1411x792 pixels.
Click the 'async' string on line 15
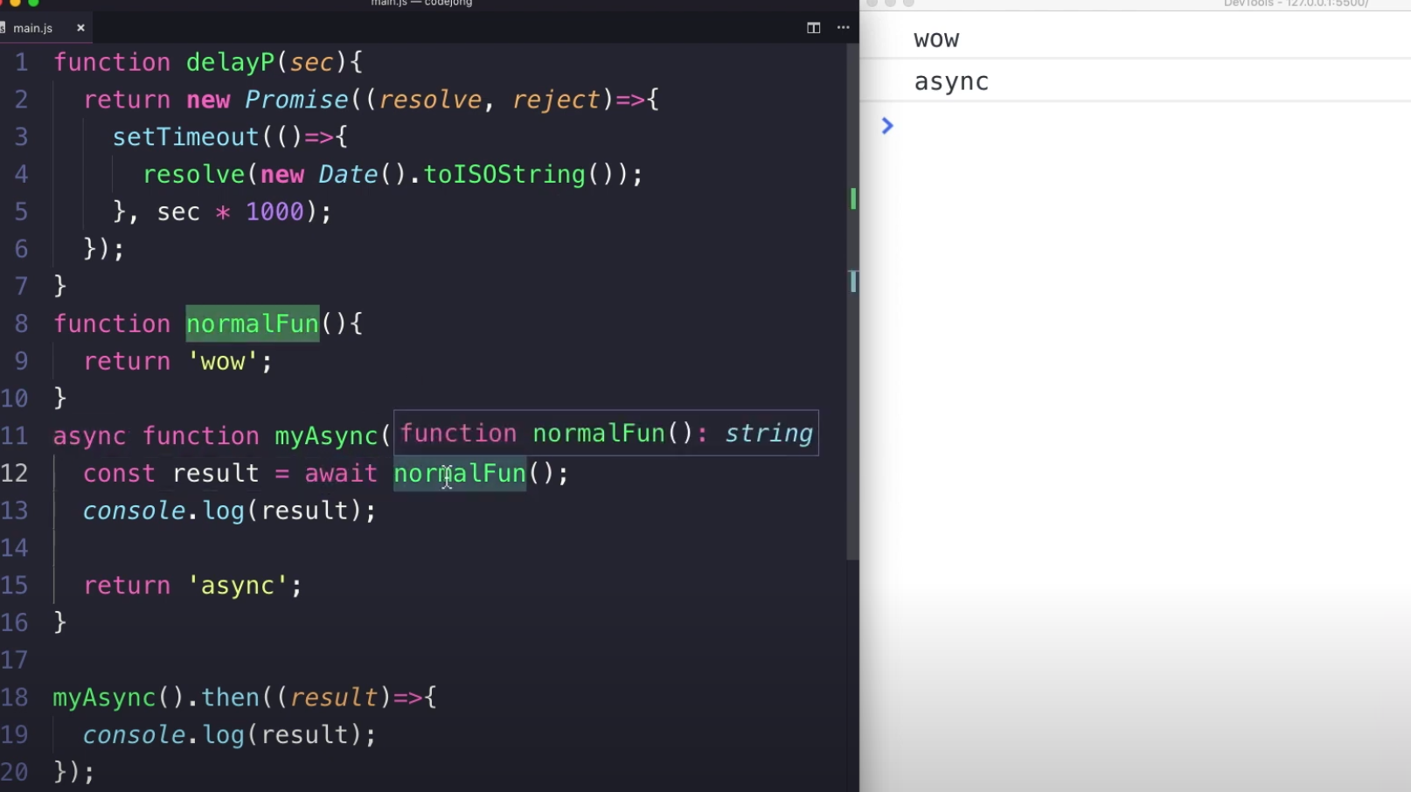click(238, 586)
